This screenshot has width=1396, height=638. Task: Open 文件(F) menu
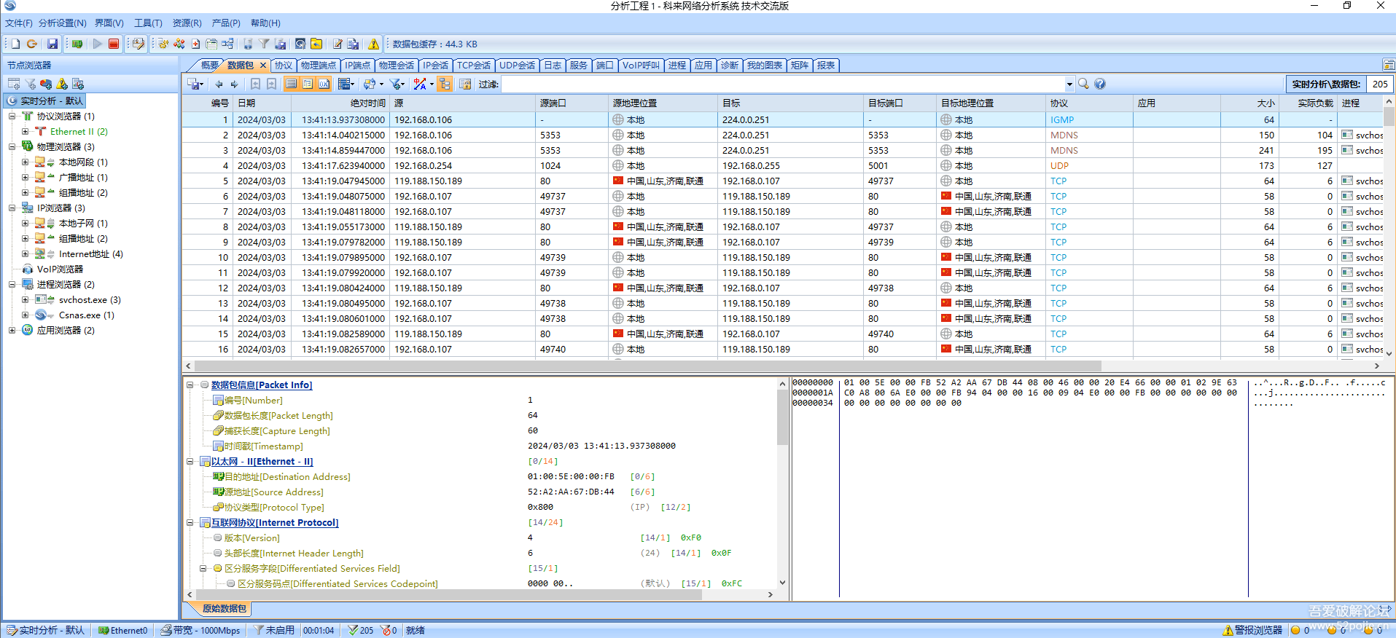coord(18,23)
